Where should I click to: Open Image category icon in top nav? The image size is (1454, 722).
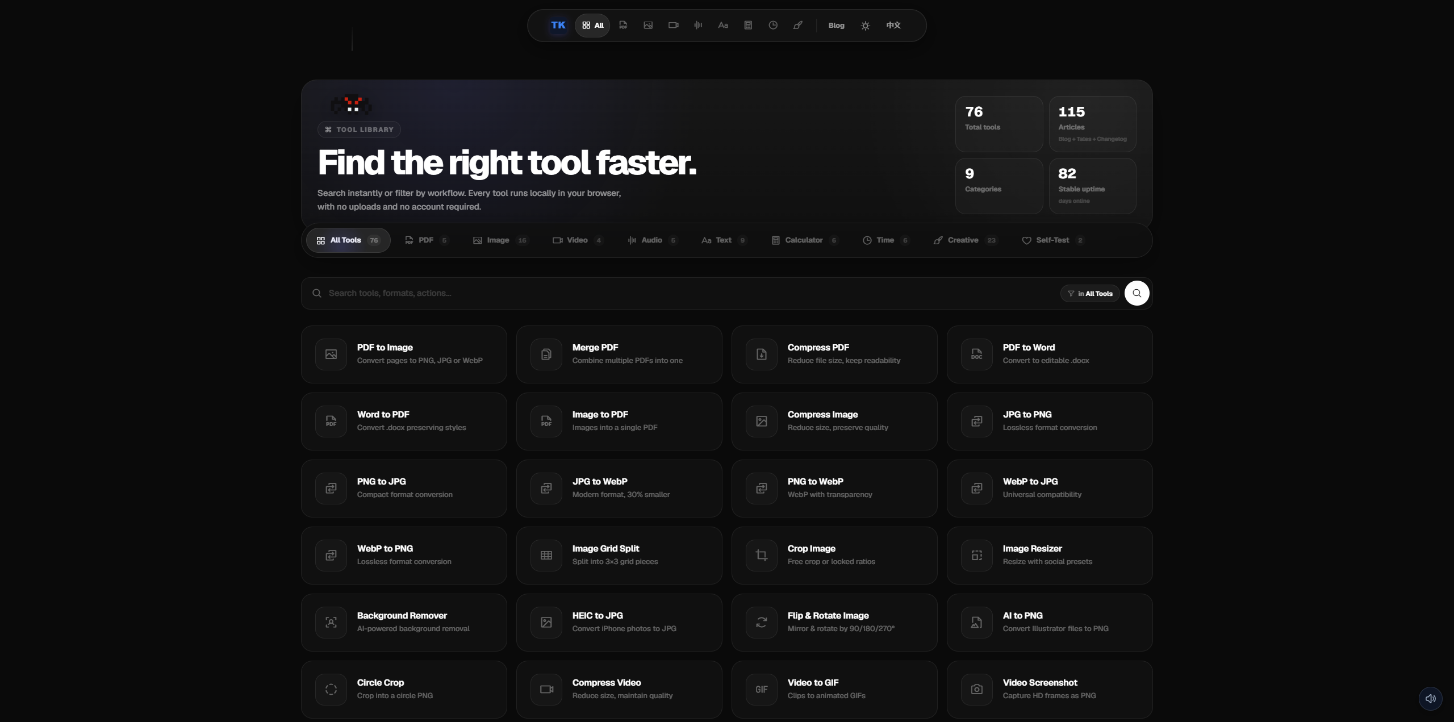pos(648,26)
